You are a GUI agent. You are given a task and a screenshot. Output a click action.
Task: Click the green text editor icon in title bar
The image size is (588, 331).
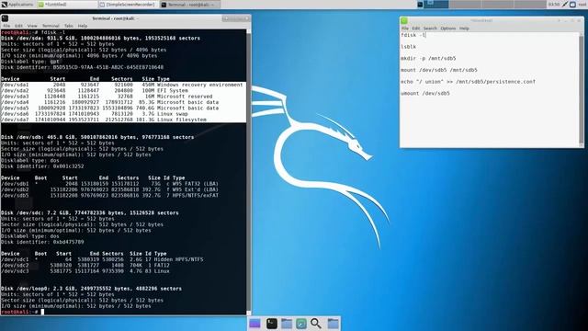[x=404, y=20]
